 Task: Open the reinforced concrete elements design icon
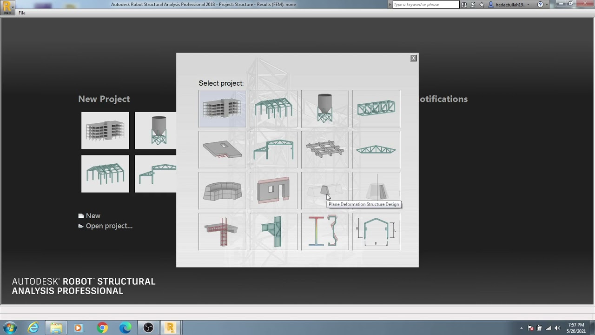pyautogui.click(x=222, y=231)
